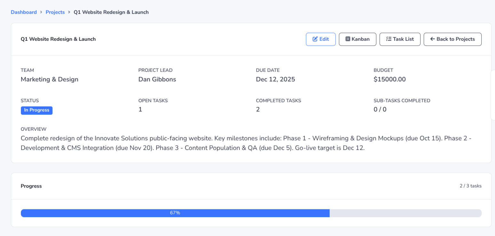Click chevron separator after Projects breadcrumb
This screenshot has height=236, width=495.
click(x=69, y=12)
